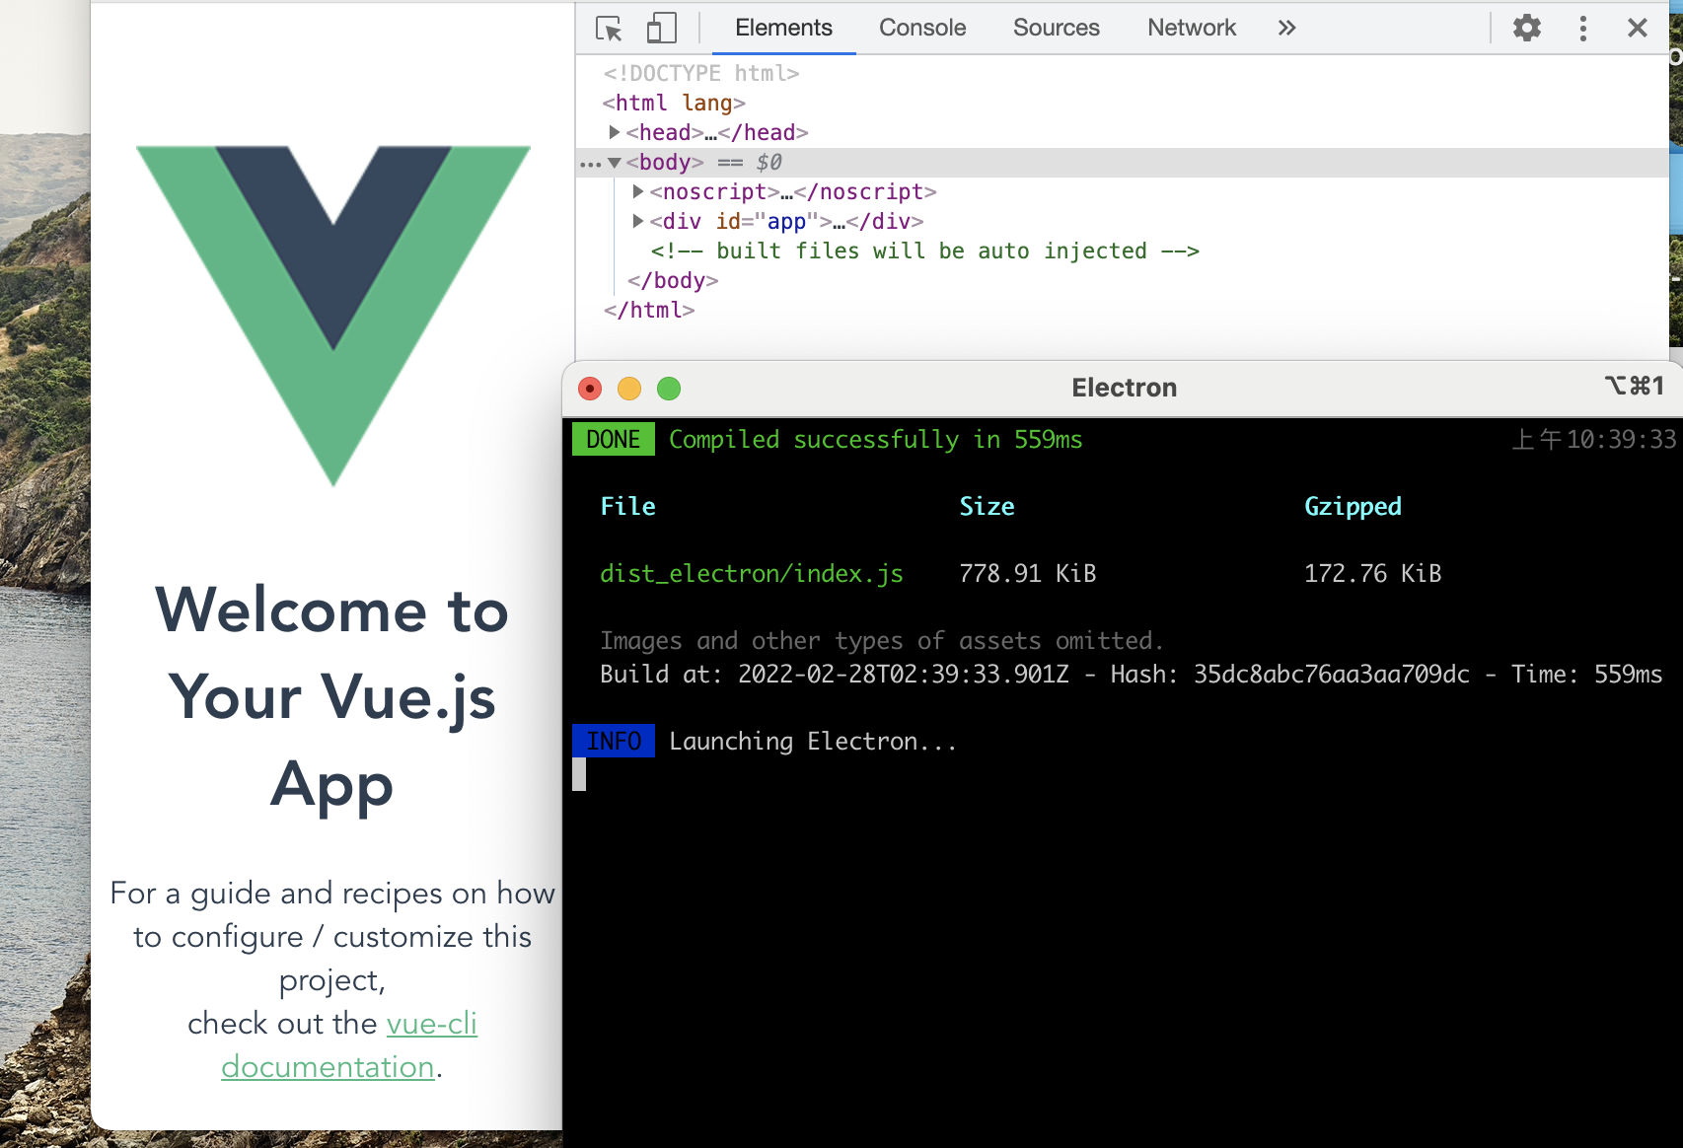Expand the div id app node
The height and width of the screenshot is (1148, 1683).
point(638,221)
